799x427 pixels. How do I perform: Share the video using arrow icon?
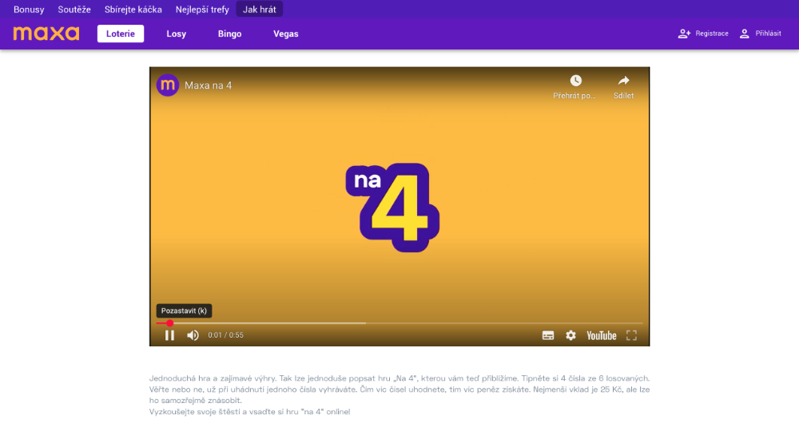point(623,81)
